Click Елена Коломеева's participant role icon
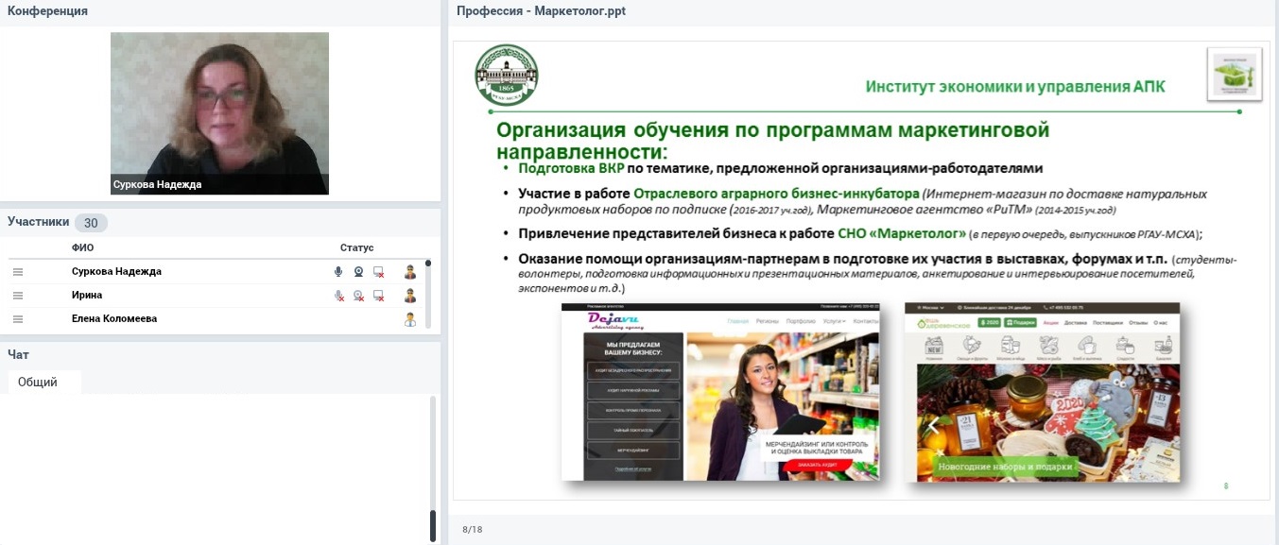Screen dimensions: 1279x545 click(x=410, y=319)
